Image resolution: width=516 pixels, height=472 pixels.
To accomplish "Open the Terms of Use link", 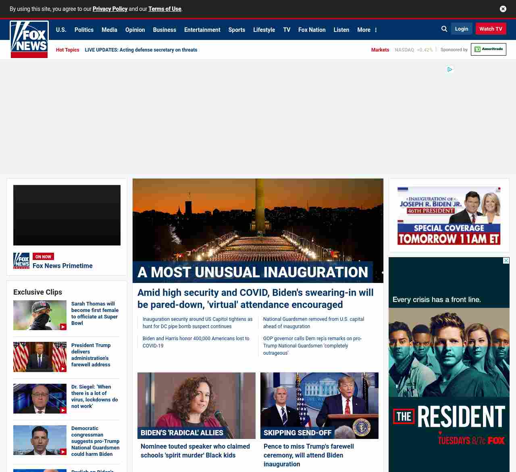I will coord(165,9).
